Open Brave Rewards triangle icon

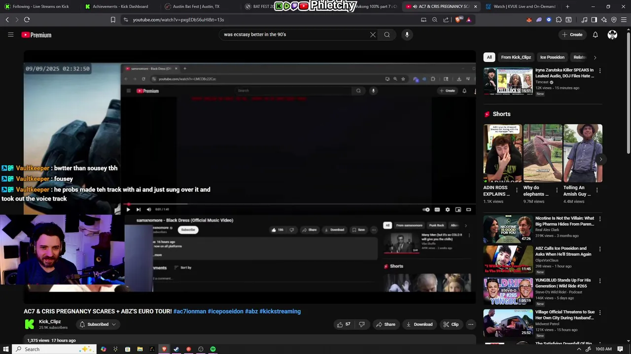(x=468, y=20)
